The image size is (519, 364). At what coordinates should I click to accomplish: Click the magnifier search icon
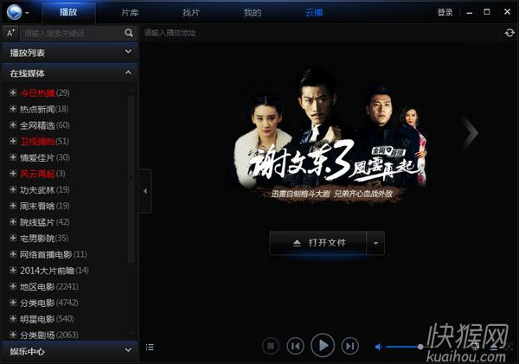[x=129, y=33]
